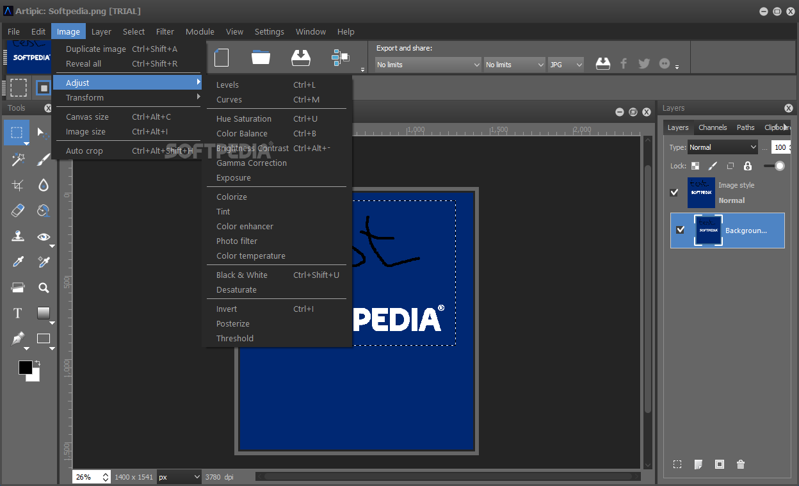
Task: Share image to Twitter
Action: pyautogui.click(x=644, y=63)
